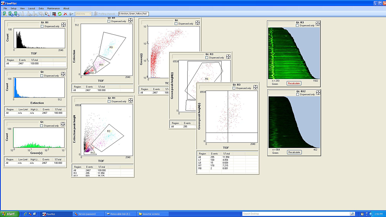Click the green refresh arrows toolbar icon
The image size is (386, 217).
point(60,14)
